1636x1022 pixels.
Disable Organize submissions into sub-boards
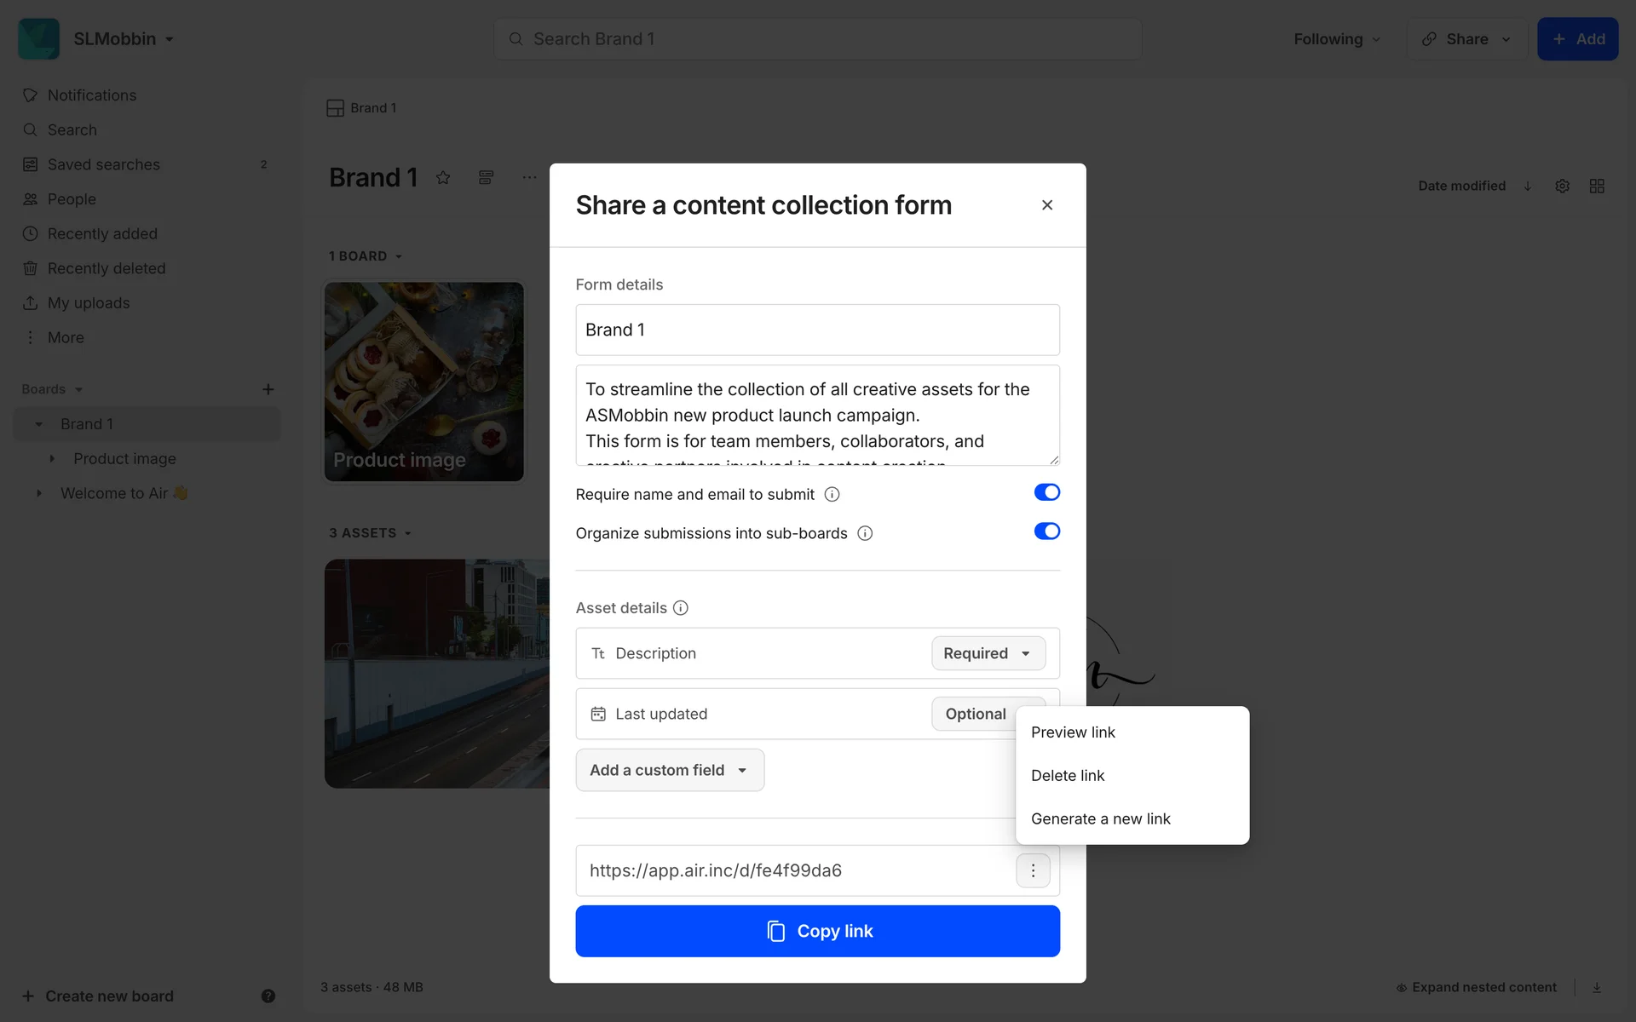(1046, 531)
